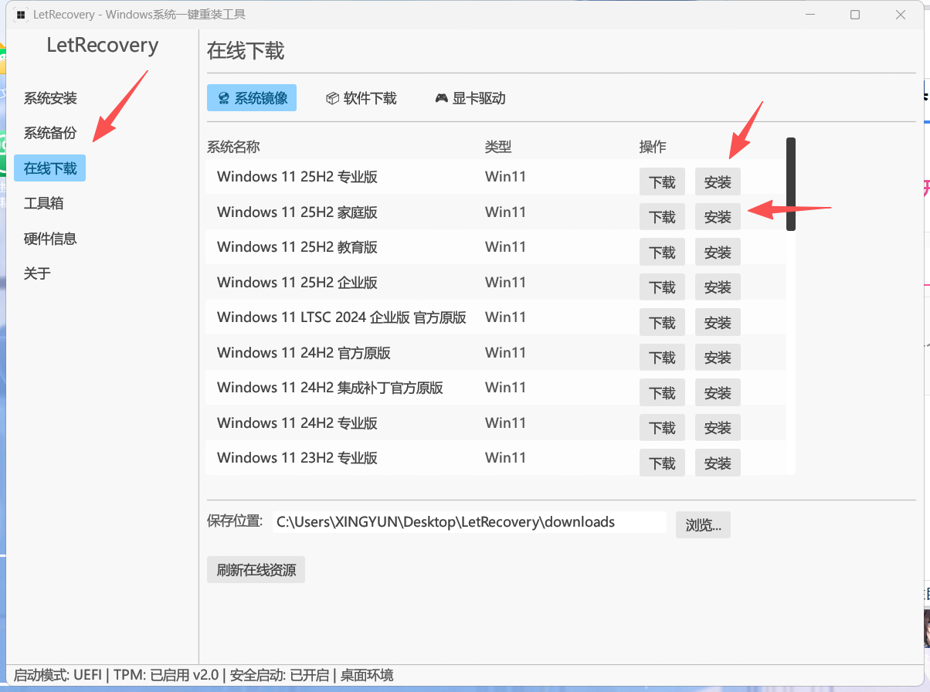Install Windows 11 25H2 家庭版
Screen dimensions: 930x692
click(718, 217)
